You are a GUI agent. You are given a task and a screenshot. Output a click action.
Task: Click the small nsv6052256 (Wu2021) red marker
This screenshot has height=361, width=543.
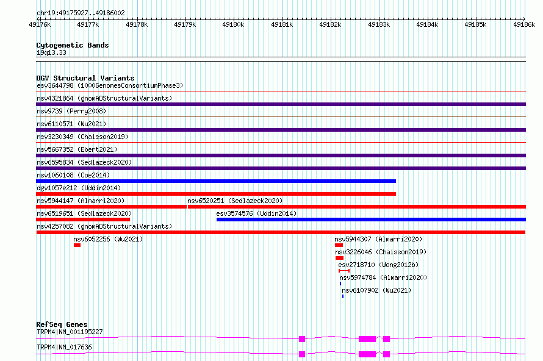pyautogui.click(x=77, y=245)
